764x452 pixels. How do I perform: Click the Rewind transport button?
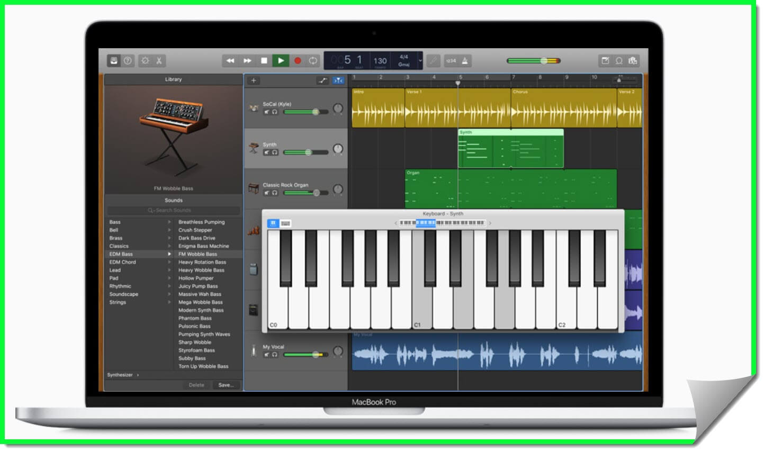tap(230, 61)
